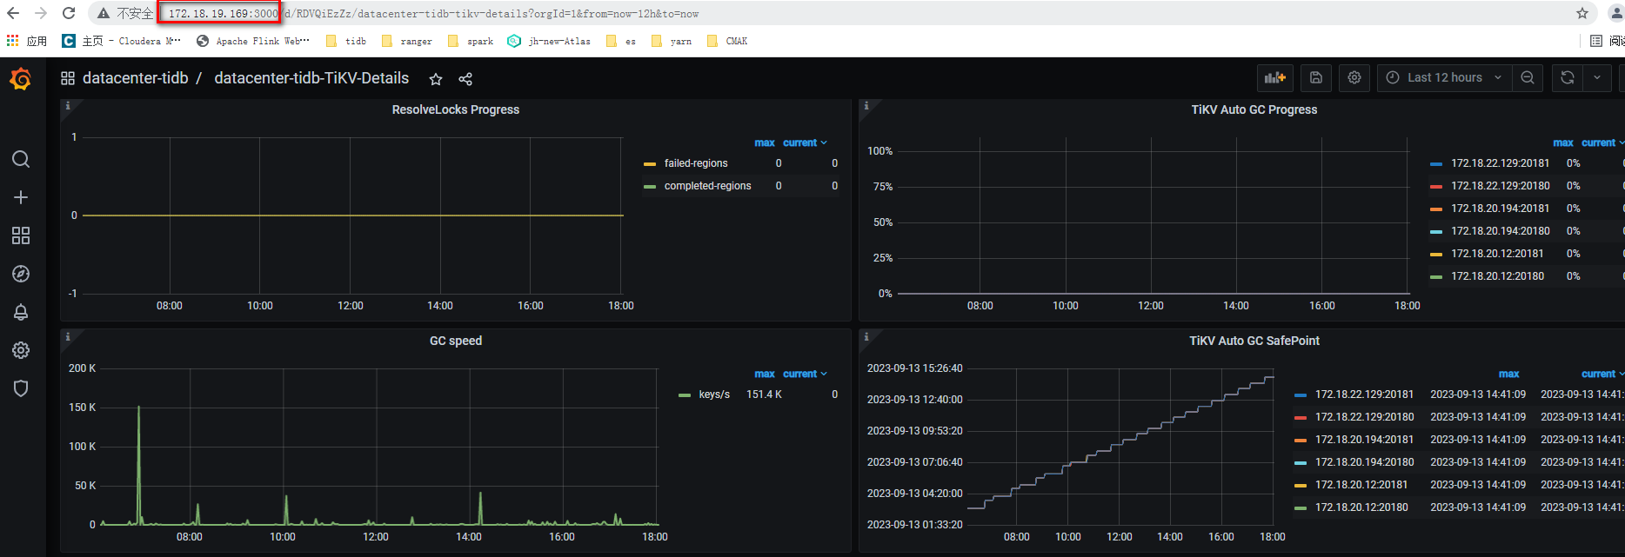Toggle keys/s series in GC speed legend
Image resolution: width=1625 pixels, height=557 pixels.
[x=713, y=395]
